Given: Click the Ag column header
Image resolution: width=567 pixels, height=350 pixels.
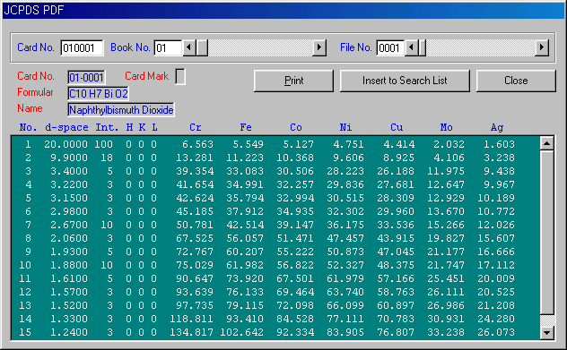Looking at the screenshot, I should 497,127.
